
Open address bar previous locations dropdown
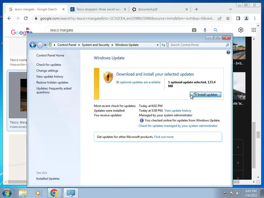pos(158,45)
